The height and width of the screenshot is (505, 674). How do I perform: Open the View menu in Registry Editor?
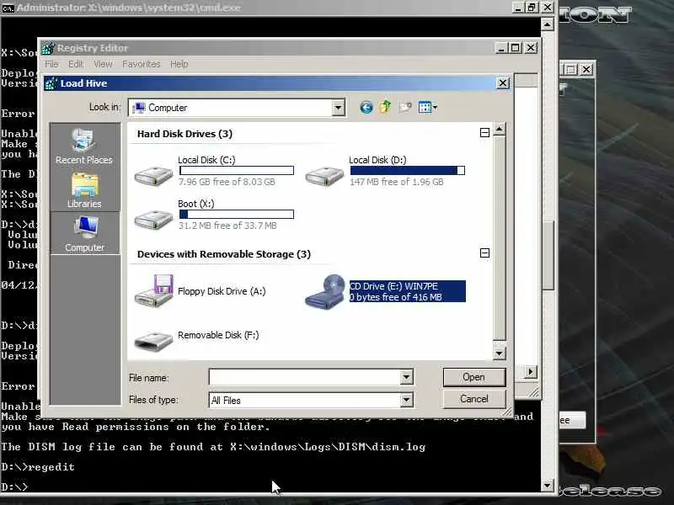[103, 64]
